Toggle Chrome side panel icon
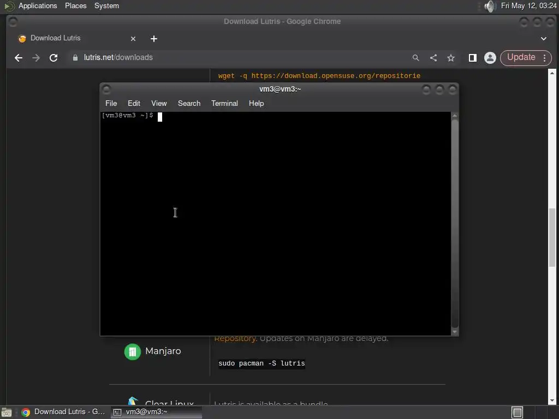The image size is (559, 419). 473,58
